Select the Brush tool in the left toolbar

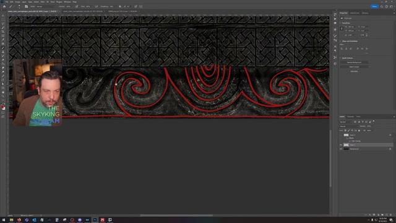point(3,48)
